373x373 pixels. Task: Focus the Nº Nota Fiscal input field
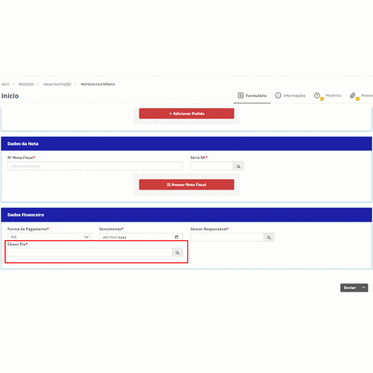point(95,166)
